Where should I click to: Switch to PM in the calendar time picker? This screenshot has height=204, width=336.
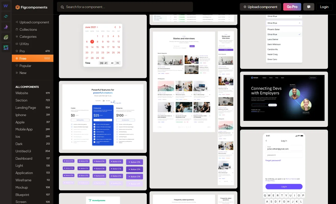point(118,63)
